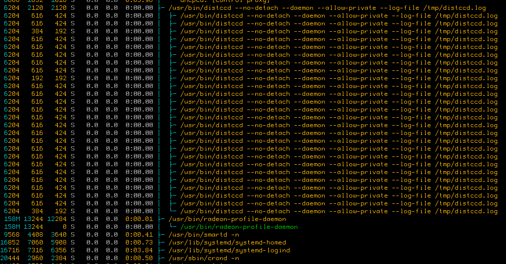Select white /usr/bin/radeon-profile-daemon parent process command
This screenshot has width=506, height=264.
[227, 219]
